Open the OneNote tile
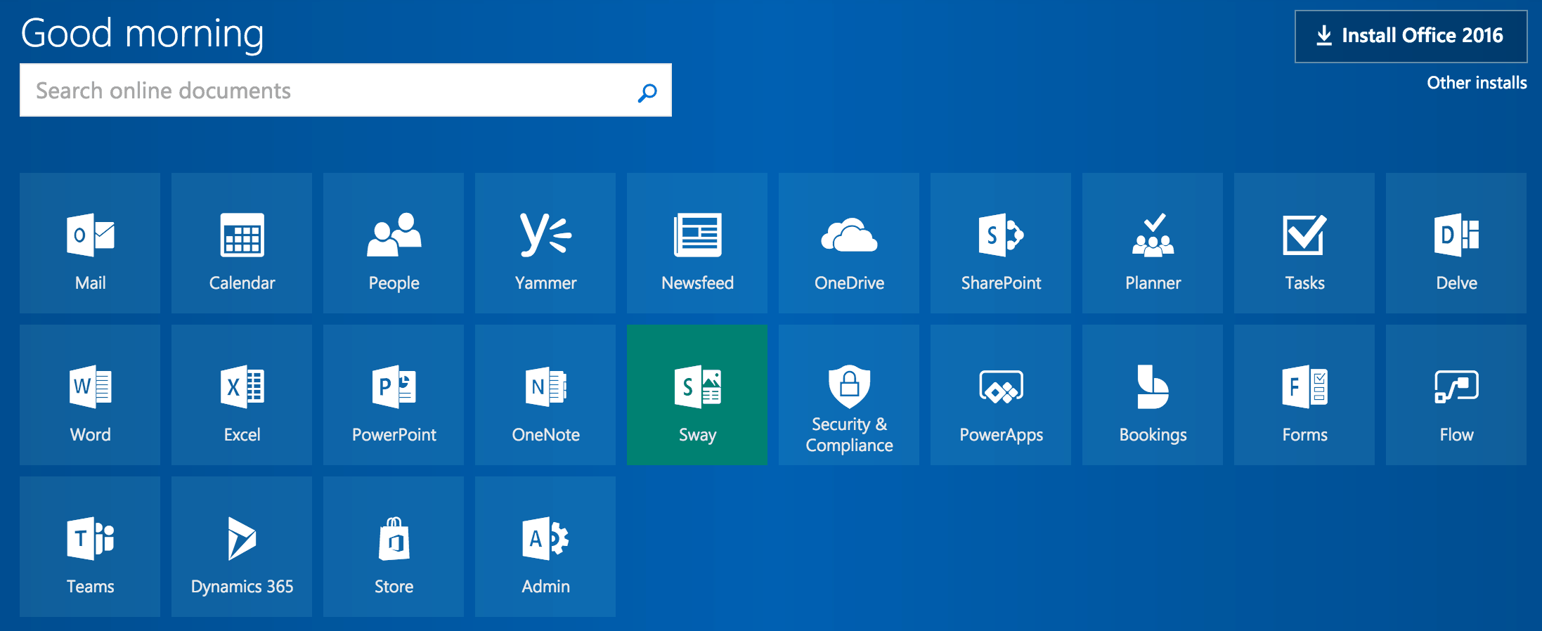 click(x=545, y=395)
